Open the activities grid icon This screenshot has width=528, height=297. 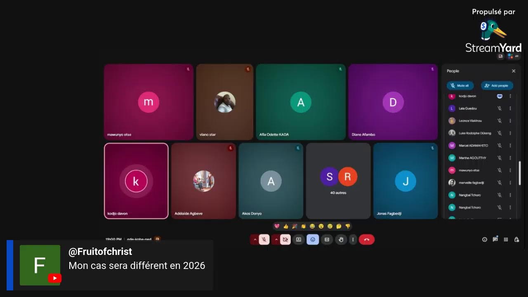coord(506,239)
